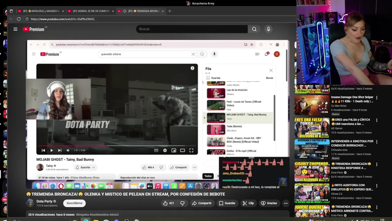
Task: Subscribe with the Suscribirme button
Action: 74,203
